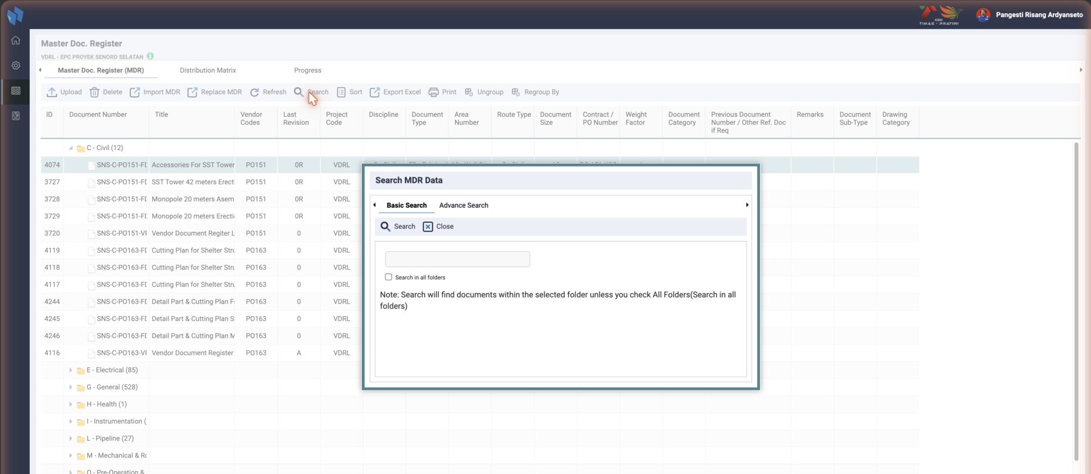Select the Basic Search tab
This screenshot has width=1091, height=474.
(407, 205)
